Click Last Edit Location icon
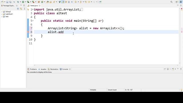The height and width of the screenshot is (103, 183). pos(86,2)
